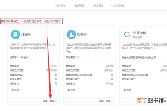This screenshot has height=111, width=167.
Task: Open 了解详情 link in 服务号 card
Action: (x=70, y=90)
